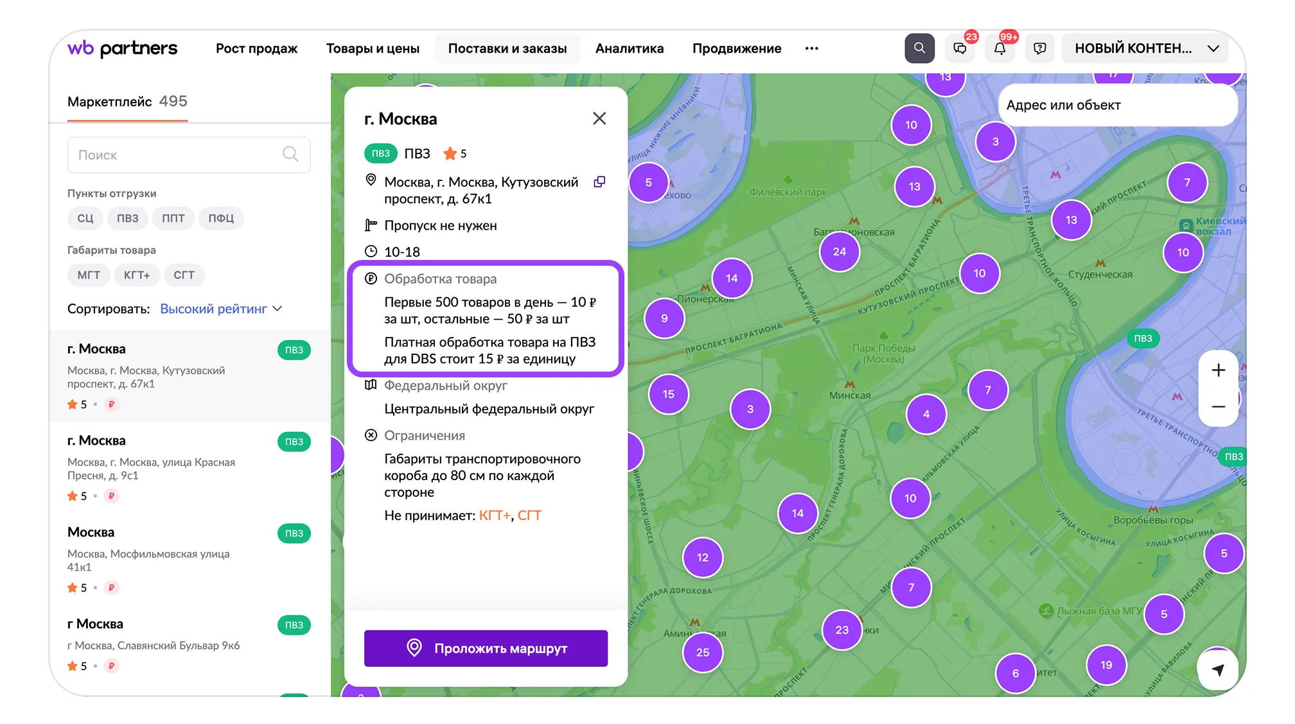
Task: Select the Мосфильмовская улица 41к1 list item
Action: click(189, 559)
